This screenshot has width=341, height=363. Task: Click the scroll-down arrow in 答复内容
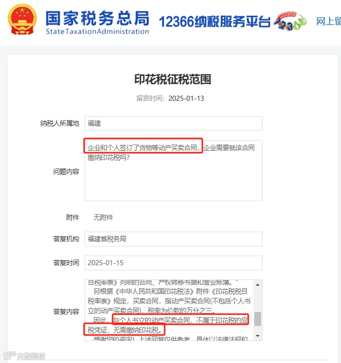pyautogui.click(x=257, y=336)
